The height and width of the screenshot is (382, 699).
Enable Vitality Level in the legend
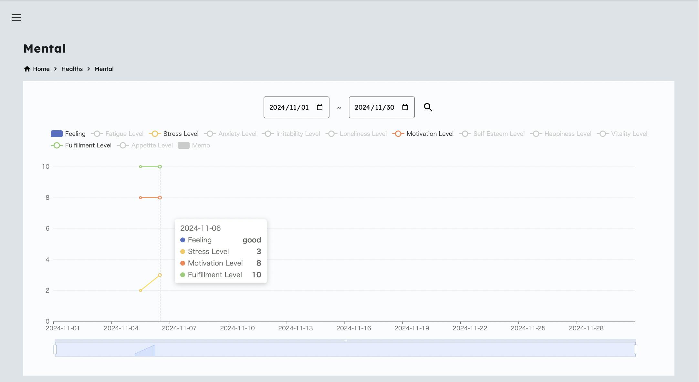pos(629,134)
